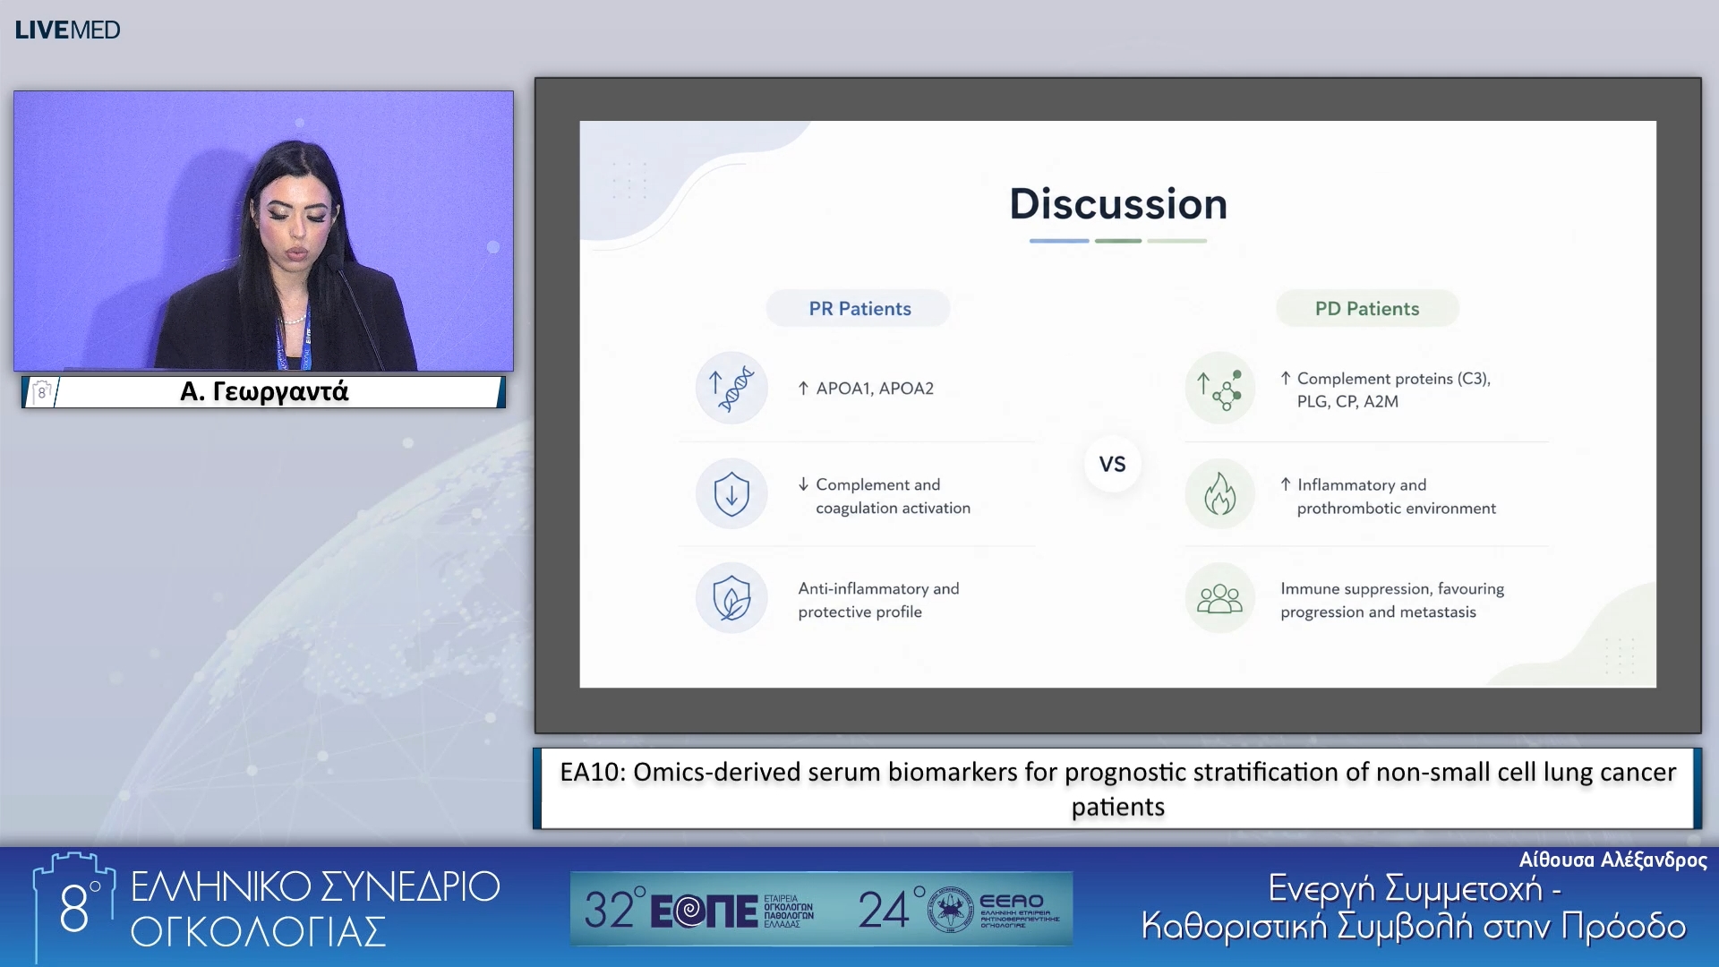This screenshot has height=967, width=1719.
Task: Click the ΕΛΛΗΝΙΚΟ ΣΥΝΕΔΡΙΟ ΟΓΚΟΛΟΓΙΑΣ banner text
Action: coord(315,909)
